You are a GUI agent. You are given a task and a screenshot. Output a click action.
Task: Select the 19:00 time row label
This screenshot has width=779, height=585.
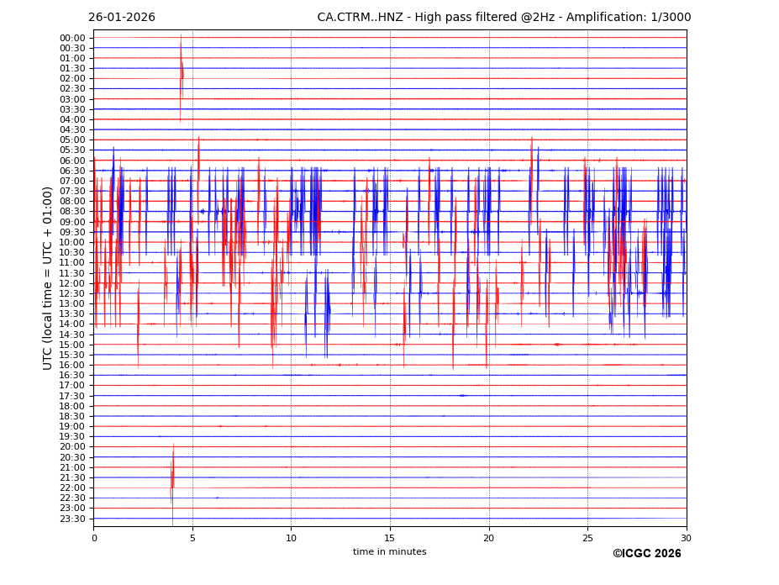tap(72, 426)
